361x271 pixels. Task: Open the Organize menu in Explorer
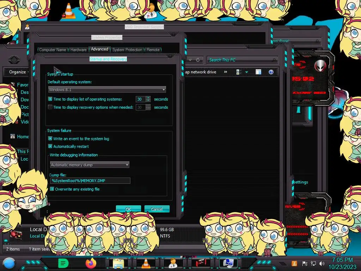[x=18, y=72]
